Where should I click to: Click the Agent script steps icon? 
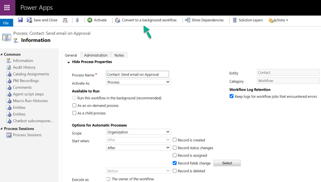coord(9,94)
